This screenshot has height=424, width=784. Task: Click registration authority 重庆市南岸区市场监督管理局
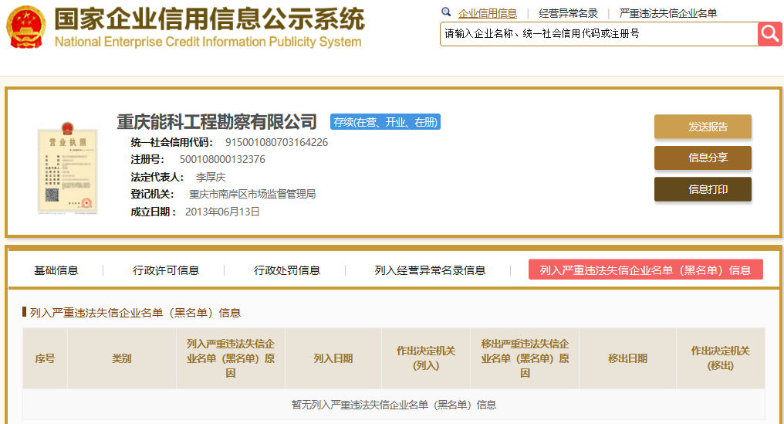pos(252,194)
